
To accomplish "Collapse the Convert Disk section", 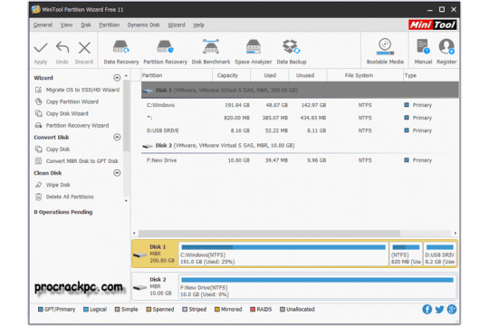I will coord(117,138).
